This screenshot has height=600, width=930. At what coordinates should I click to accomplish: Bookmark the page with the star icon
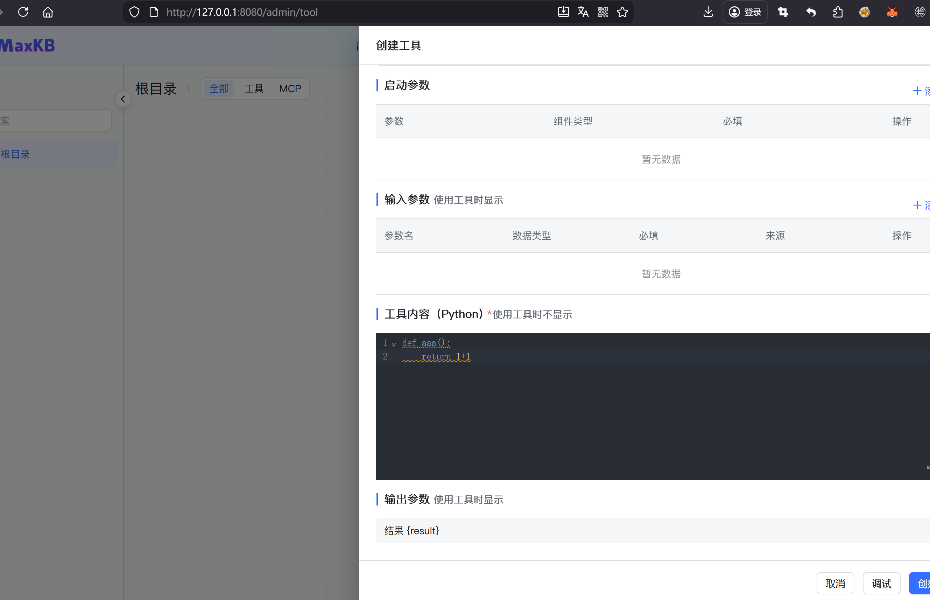click(x=622, y=12)
